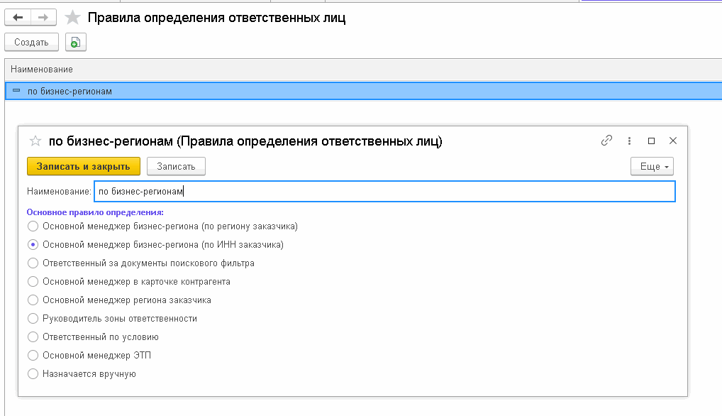Screen dimensions: 722x416
Task: Open the three-dot form options menu
Action: 629,141
